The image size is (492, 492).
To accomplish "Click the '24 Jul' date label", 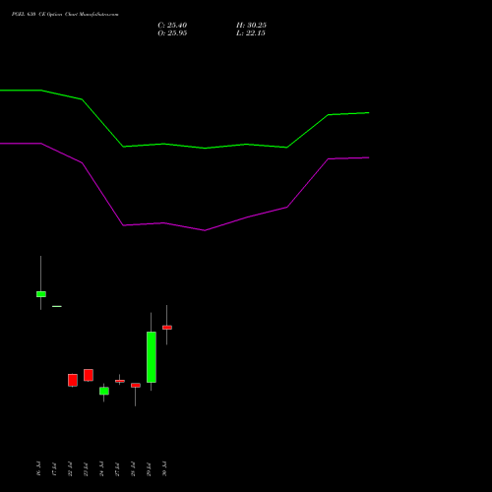I will (101, 468).
